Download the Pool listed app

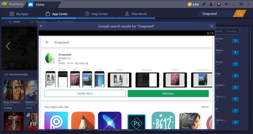coord(235,76)
